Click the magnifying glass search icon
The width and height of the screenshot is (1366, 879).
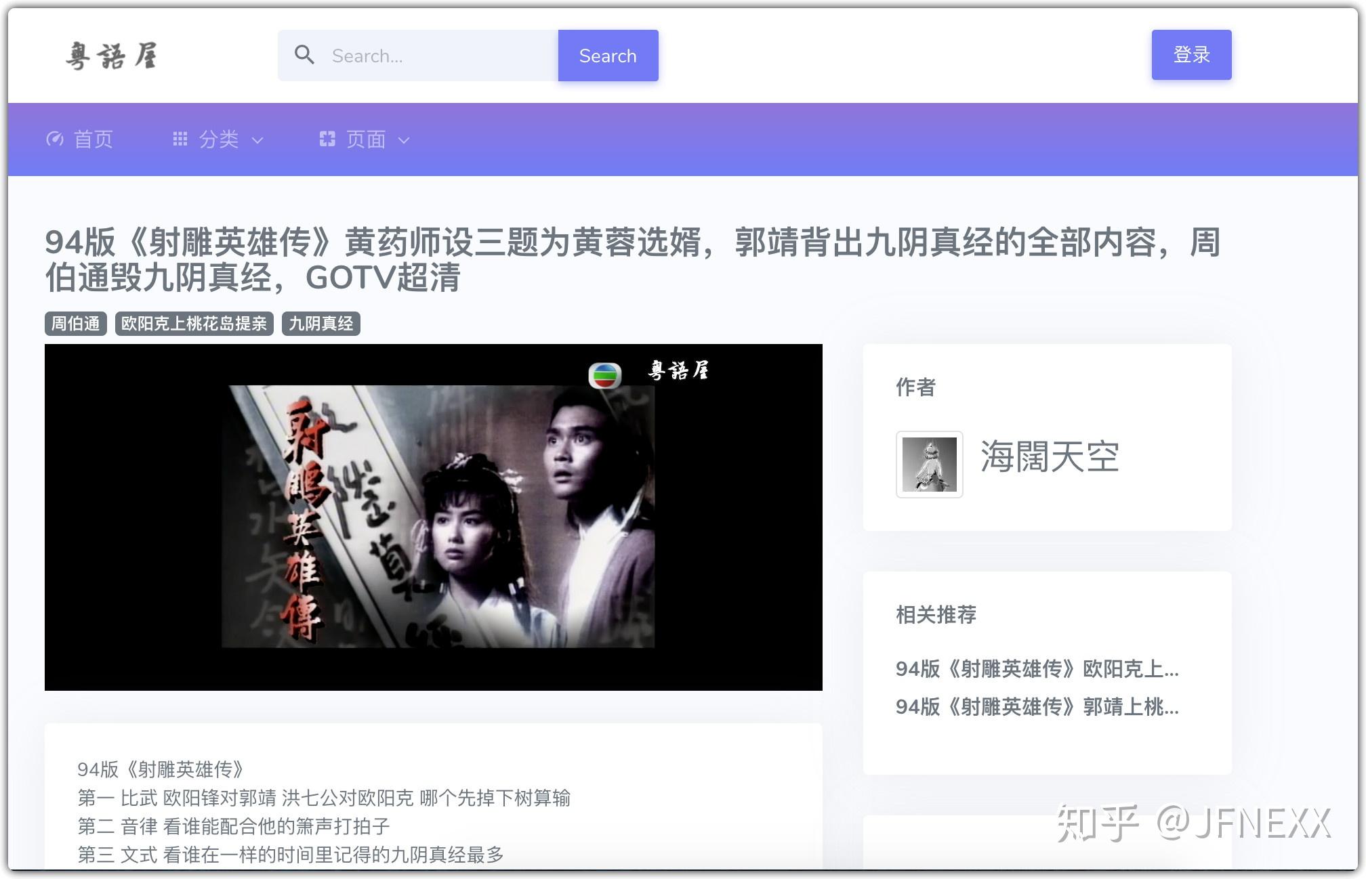304,55
